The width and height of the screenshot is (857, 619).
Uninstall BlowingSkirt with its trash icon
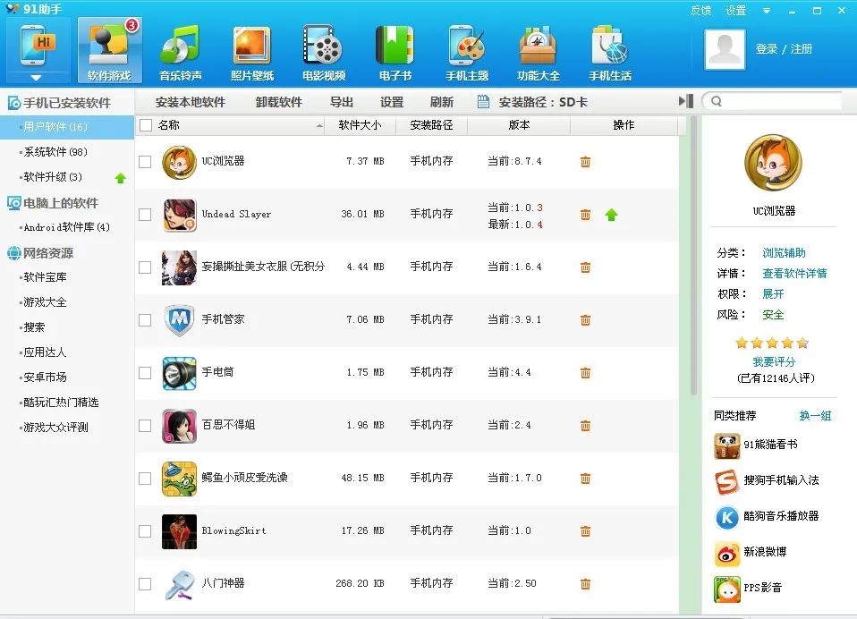tap(585, 531)
